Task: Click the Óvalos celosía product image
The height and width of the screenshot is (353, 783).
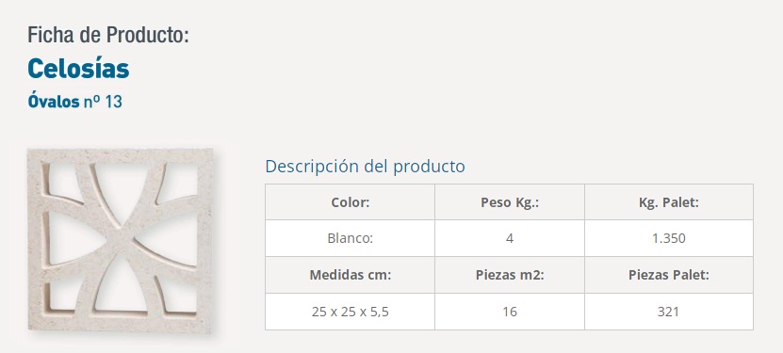Action: (121, 240)
